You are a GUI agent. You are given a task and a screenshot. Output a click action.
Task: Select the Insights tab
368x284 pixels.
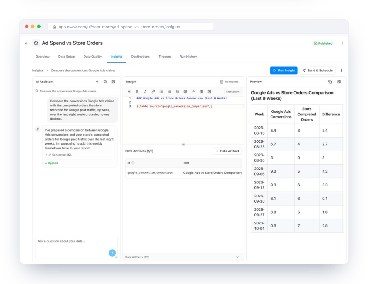[x=117, y=57]
